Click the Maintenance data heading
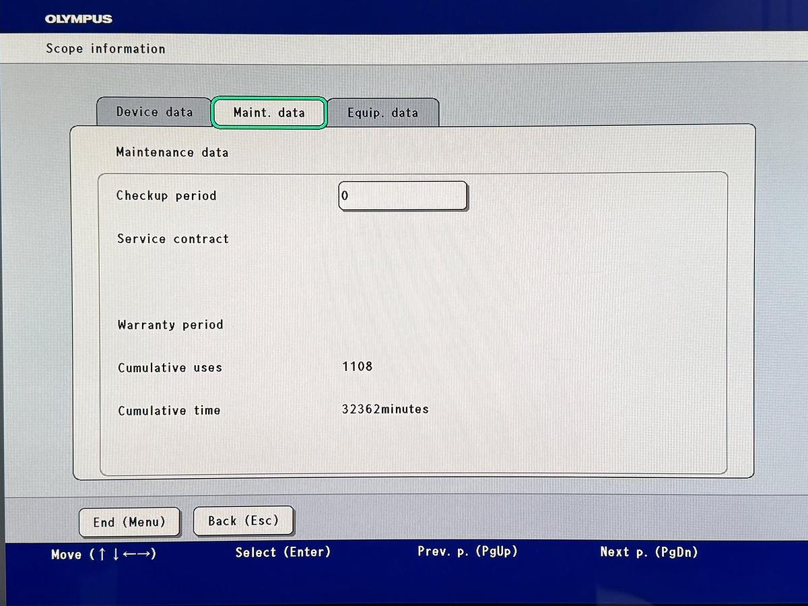The height and width of the screenshot is (606, 808). click(x=172, y=152)
